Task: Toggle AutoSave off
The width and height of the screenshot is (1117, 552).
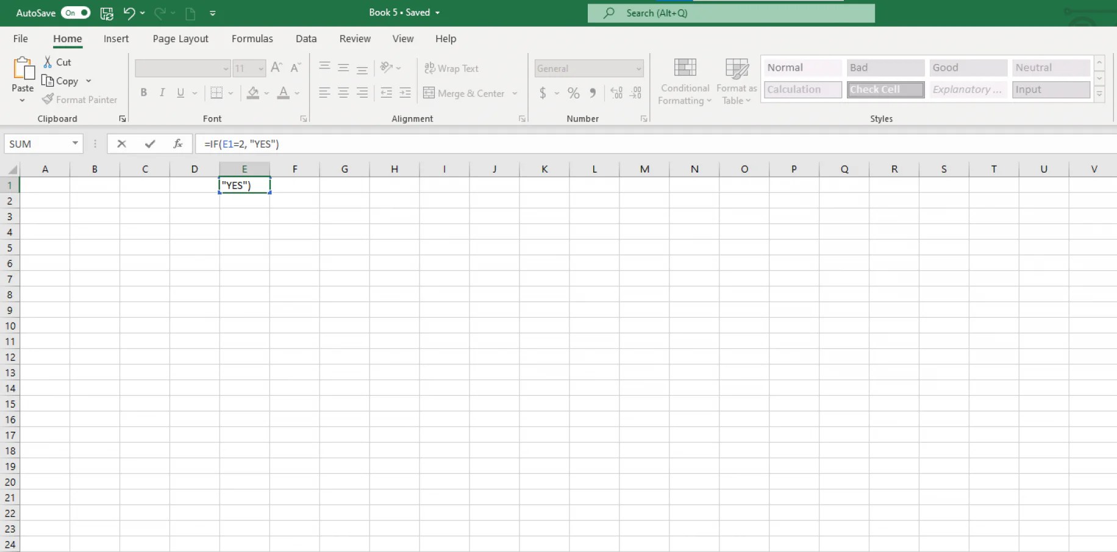Action: (76, 12)
